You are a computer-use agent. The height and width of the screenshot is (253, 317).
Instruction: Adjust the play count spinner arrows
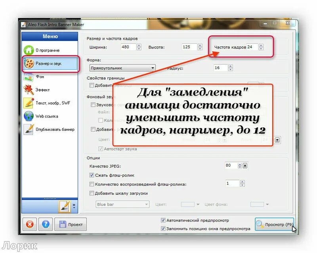point(242,183)
